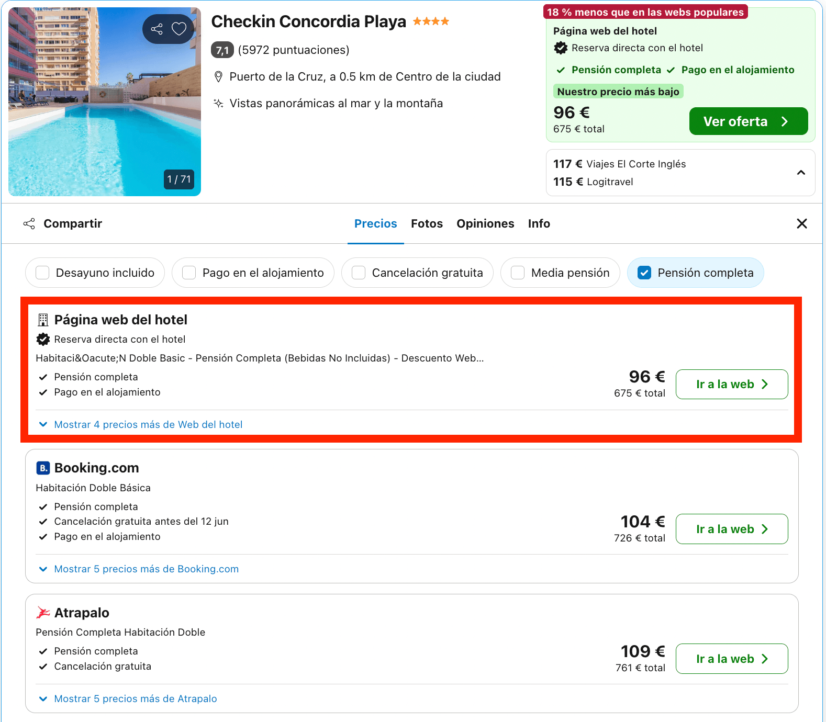
Task: Open the Info tab
Action: tap(539, 224)
